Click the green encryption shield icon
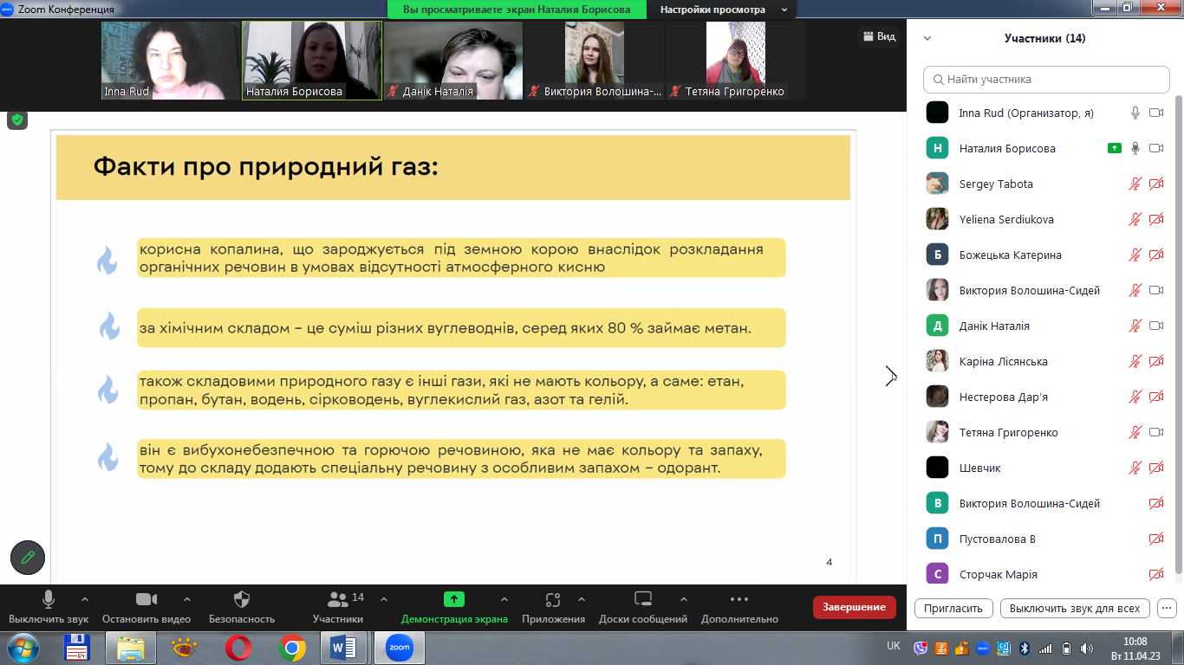 (x=17, y=120)
